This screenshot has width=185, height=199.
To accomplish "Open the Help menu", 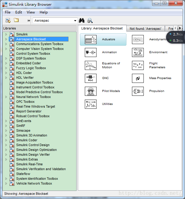I will tap(44, 12).
